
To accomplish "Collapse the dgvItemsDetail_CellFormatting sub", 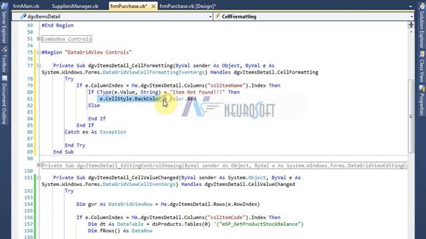I will (39, 65).
